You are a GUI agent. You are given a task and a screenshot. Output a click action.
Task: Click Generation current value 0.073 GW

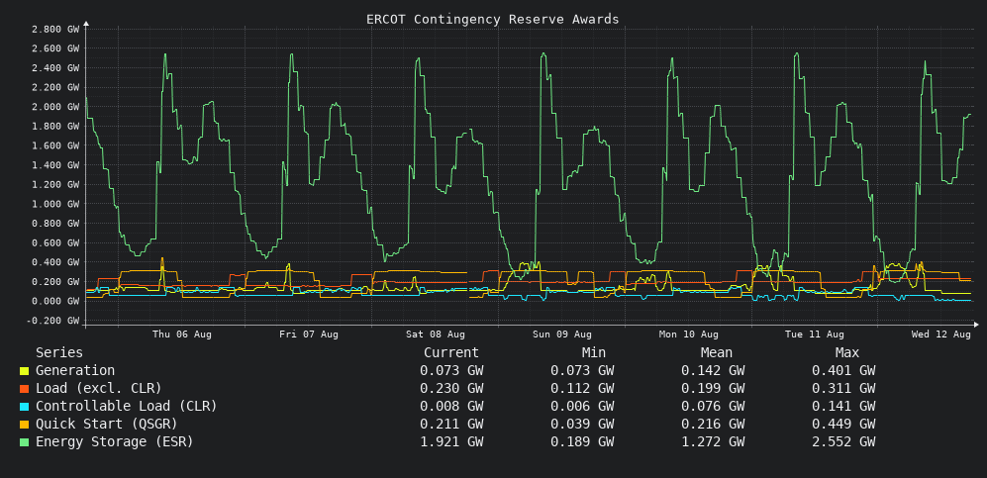point(451,371)
